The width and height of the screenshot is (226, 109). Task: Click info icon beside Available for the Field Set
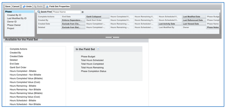coord(41,39)
